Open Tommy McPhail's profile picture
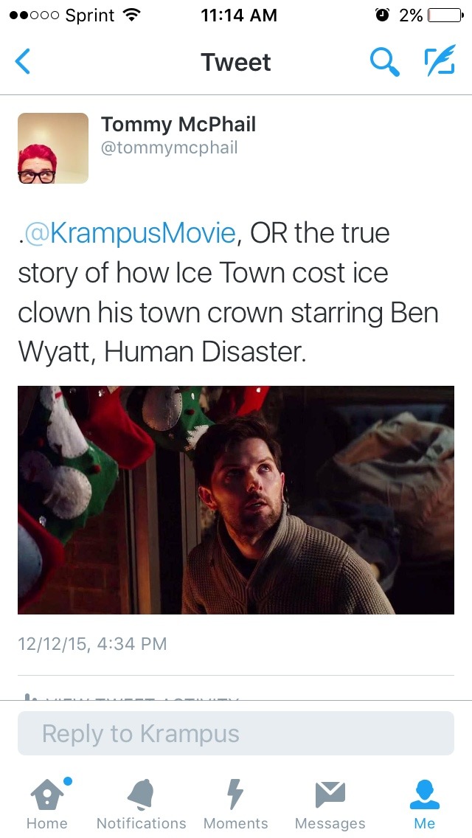Screen dimensions: 472x838 (53, 148)
